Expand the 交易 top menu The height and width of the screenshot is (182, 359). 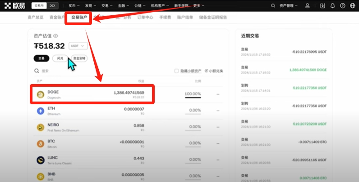[x=107, y=6]
